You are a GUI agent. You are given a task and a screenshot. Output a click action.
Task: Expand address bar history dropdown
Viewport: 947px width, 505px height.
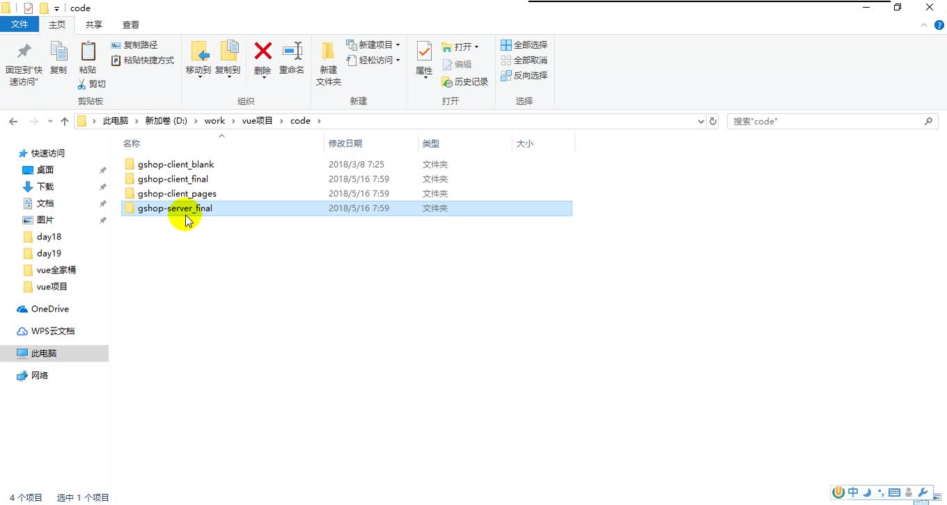pyautogui.click(x=701, y=121)
